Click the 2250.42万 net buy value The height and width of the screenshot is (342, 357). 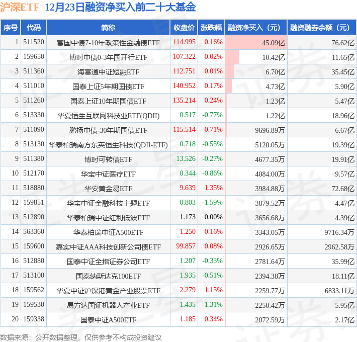pos(270,305)
